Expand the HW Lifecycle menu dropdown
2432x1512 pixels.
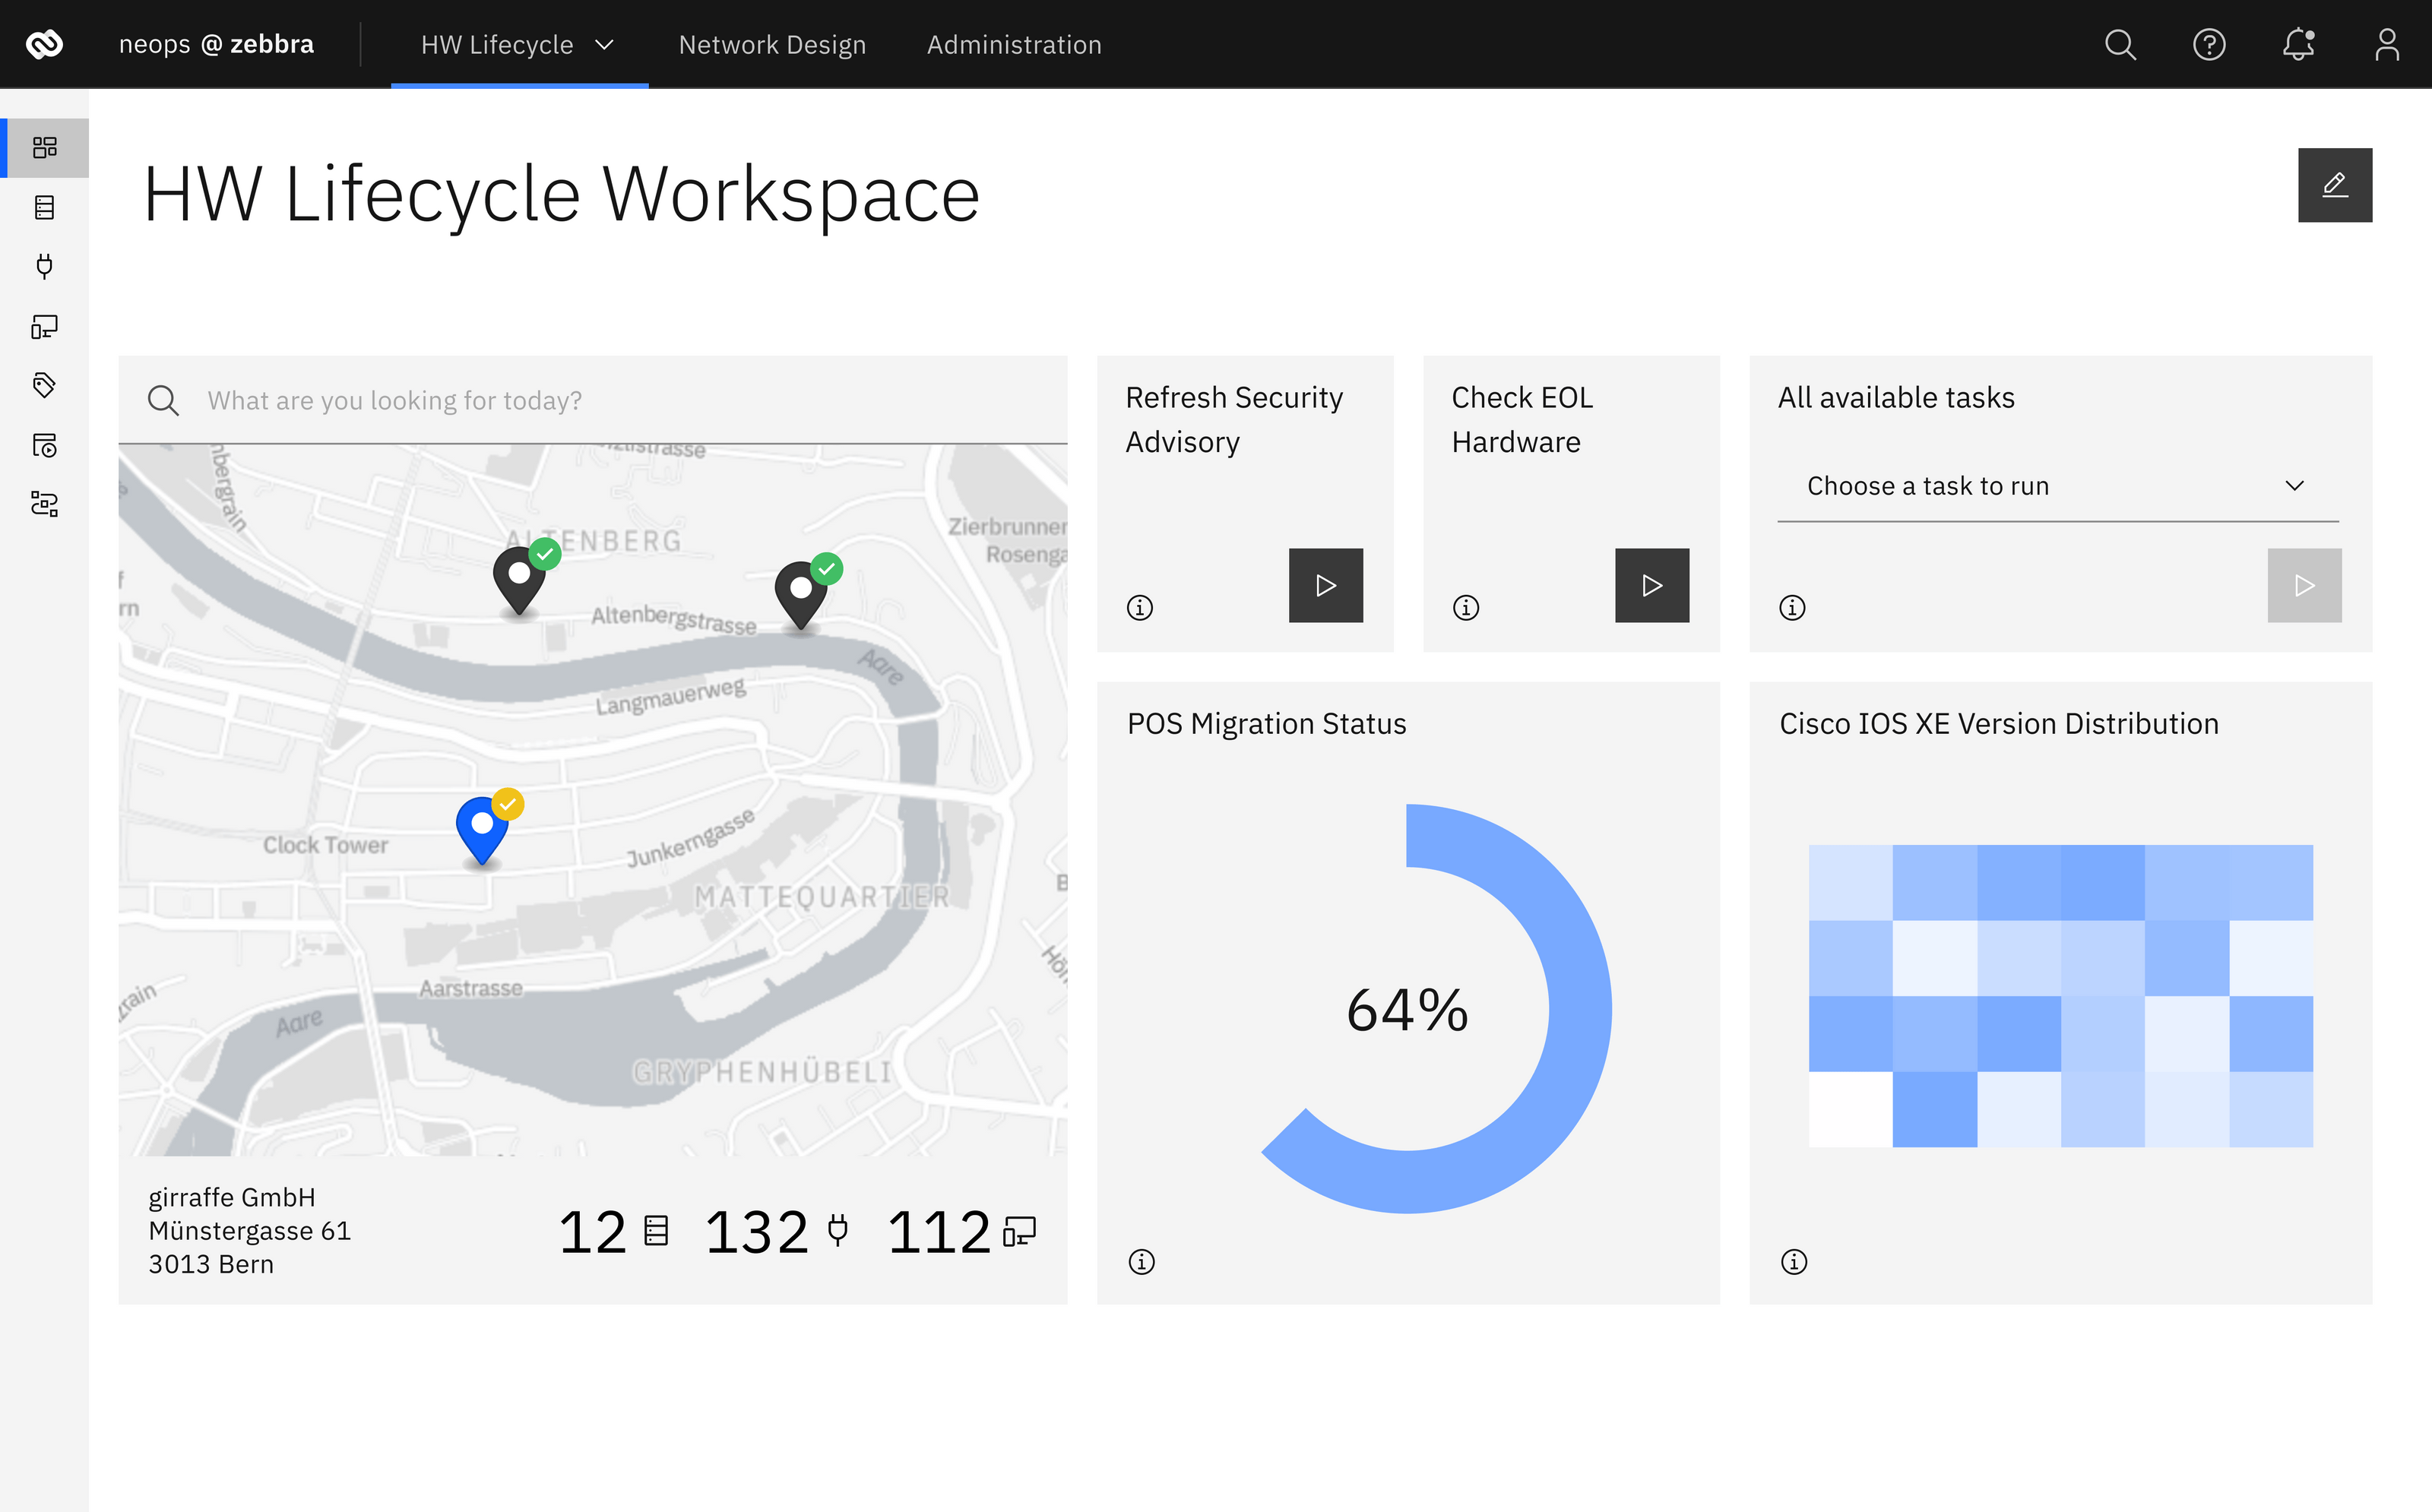[518, 44]
